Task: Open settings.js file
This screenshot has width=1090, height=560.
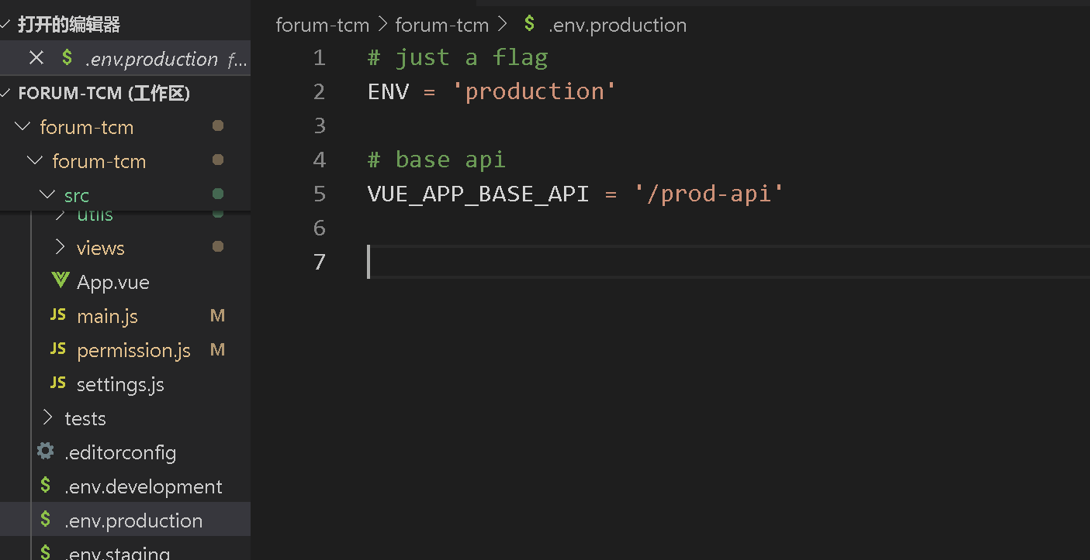Action: pos(120,384)
